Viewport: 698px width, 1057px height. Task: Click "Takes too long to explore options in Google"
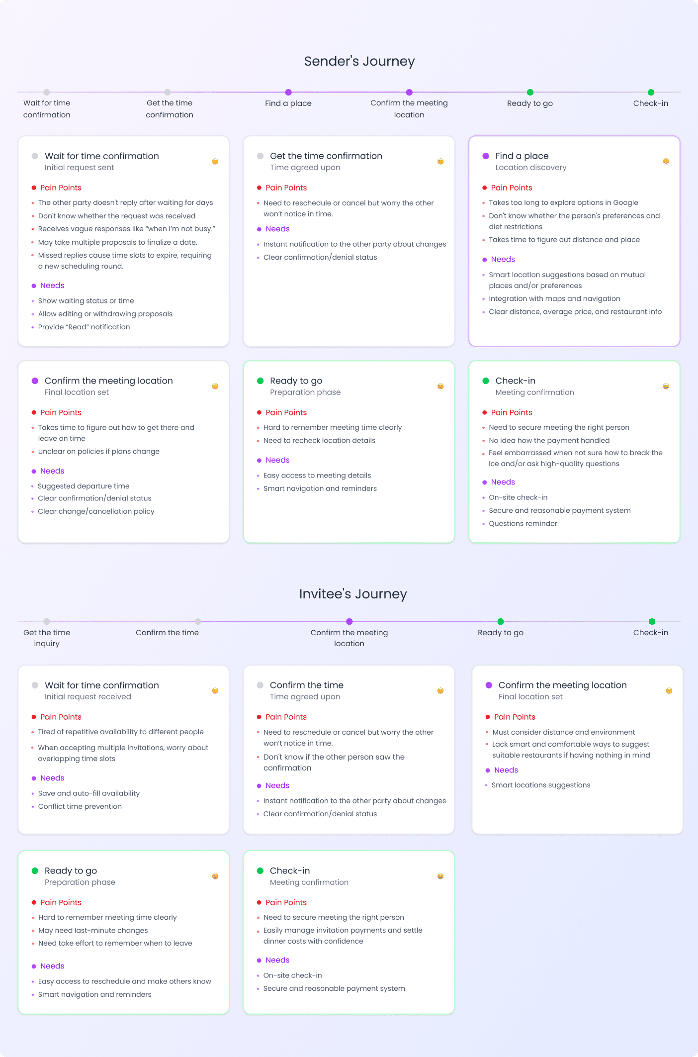(x=563, y=202)
